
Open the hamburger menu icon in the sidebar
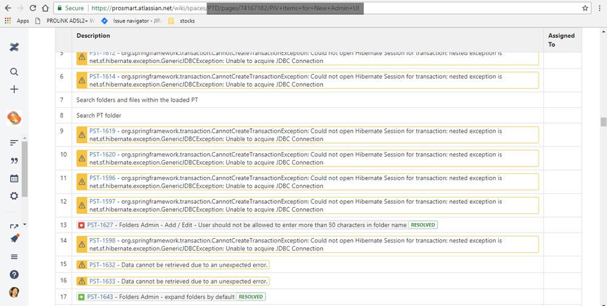pos(15,256)
